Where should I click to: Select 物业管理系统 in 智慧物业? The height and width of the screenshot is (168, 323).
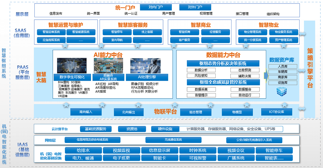252,32
